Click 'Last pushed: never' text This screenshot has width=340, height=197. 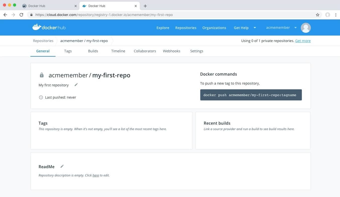[61, 97]
